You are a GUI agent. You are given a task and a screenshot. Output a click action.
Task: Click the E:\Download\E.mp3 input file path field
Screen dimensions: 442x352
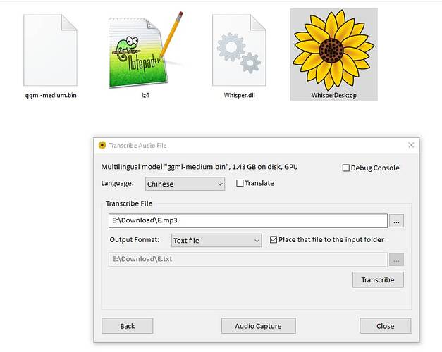247,220
